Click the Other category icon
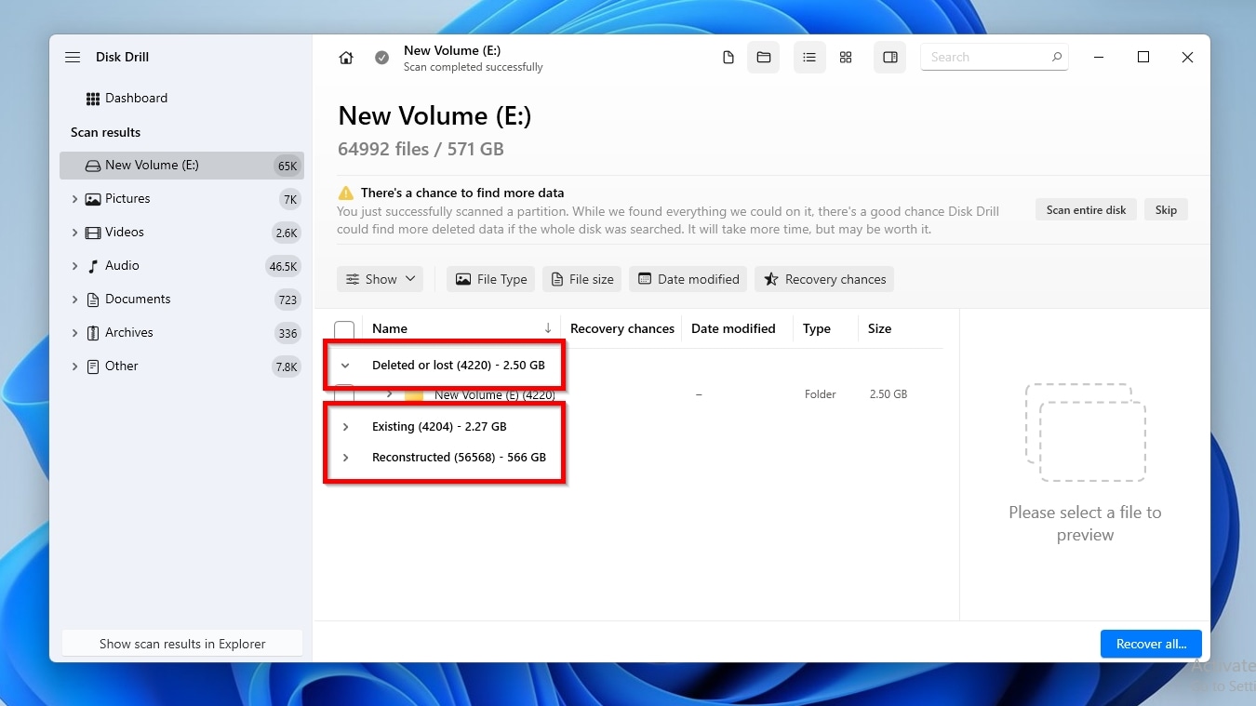Image resolution: width=1256 pixels, height=706 pixels. [93, 366]
